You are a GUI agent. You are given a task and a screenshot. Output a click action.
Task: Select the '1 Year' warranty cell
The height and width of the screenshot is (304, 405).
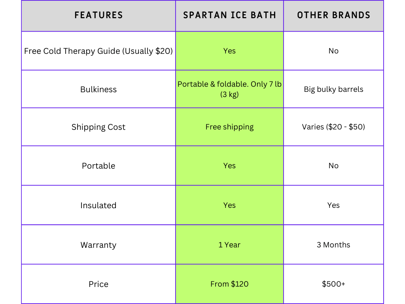coord(229,245)
